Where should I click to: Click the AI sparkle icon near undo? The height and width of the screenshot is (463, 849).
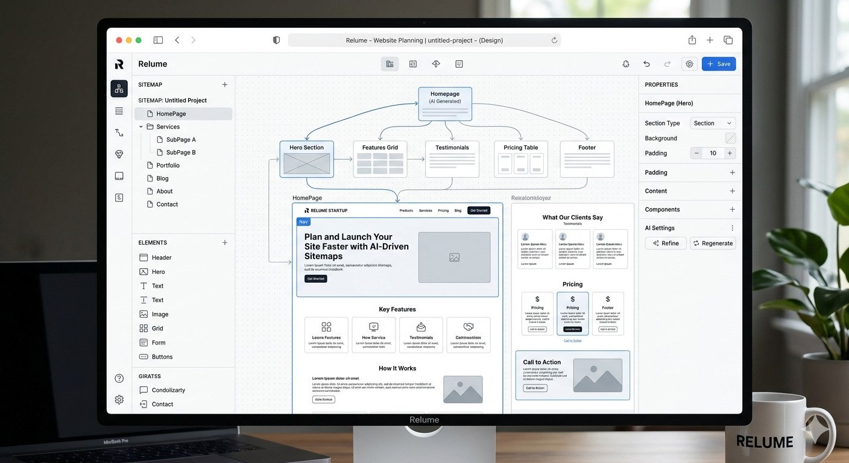(x=626, y=64)
